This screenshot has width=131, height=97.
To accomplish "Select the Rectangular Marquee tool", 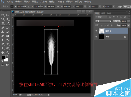I will (3, 15).
